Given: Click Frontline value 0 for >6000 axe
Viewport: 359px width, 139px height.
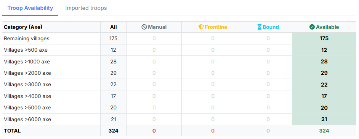Looking at the screenshot, I should click(x=213, y=119).
